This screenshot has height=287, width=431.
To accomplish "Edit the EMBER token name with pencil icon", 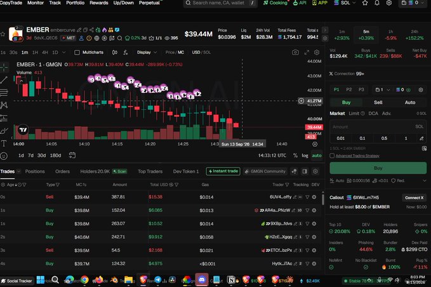I will (x=79, y=30).
